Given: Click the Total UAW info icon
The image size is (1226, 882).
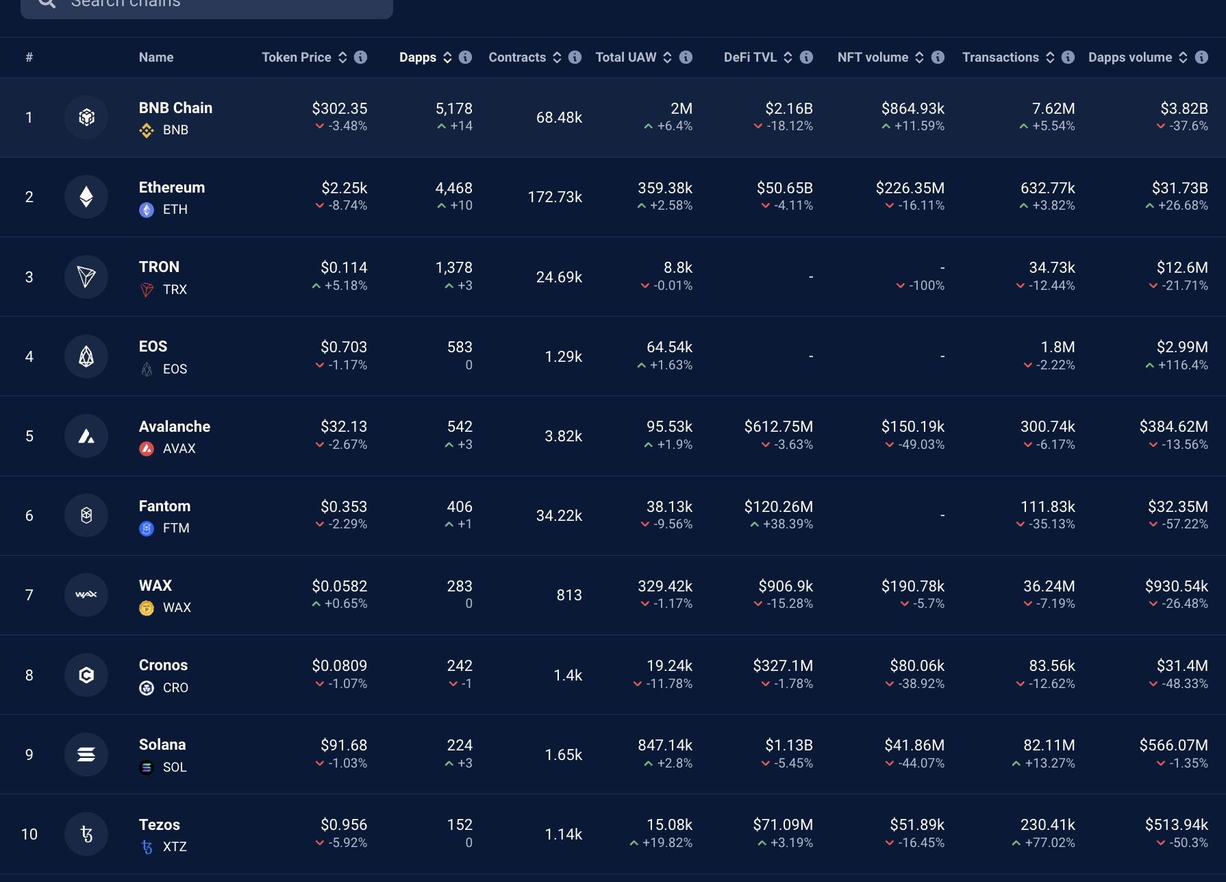Looking at the screenshot, I should point(686,58).
